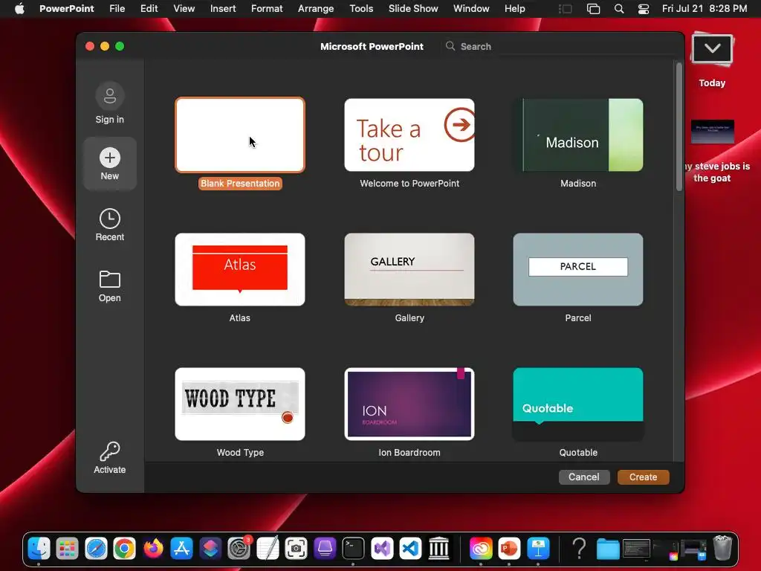The height and width of the screenshot is (571, 761).
Task: Pick the Wood Type template
Action: (x=240, y=404)
